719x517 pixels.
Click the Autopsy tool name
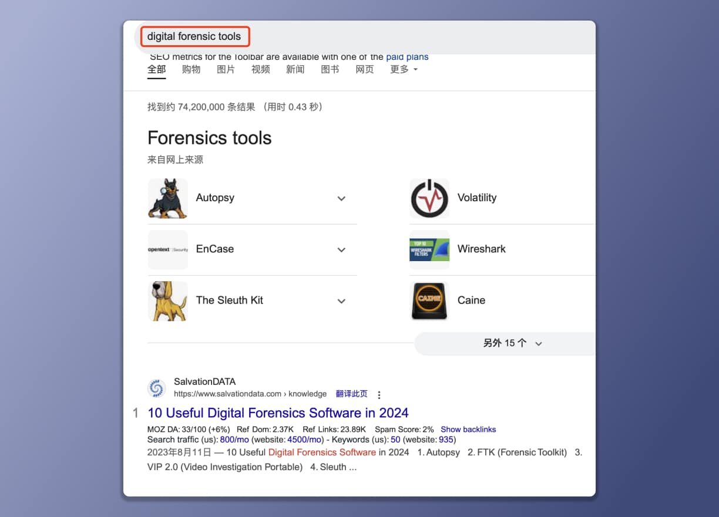pos(215,198)
